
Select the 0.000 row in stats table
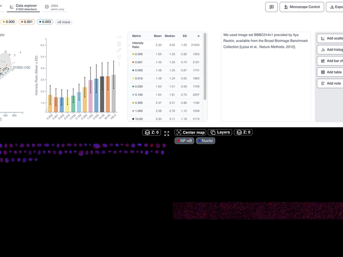click(165, 54)
